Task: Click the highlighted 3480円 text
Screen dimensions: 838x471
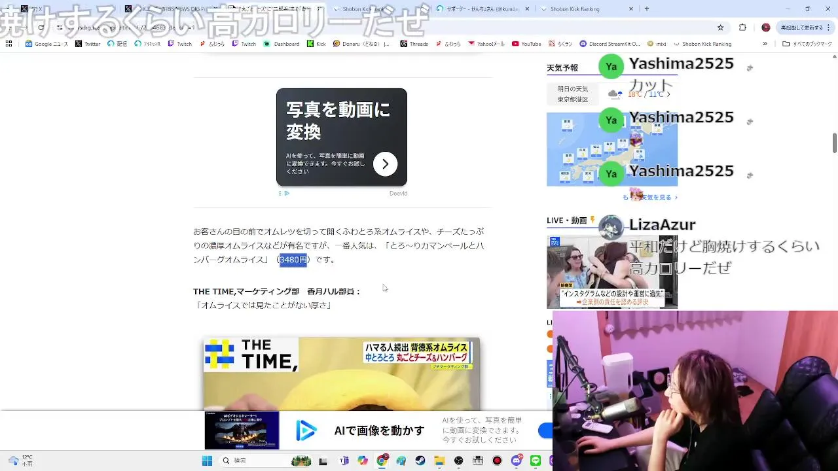Action: (x=293, y=260)
